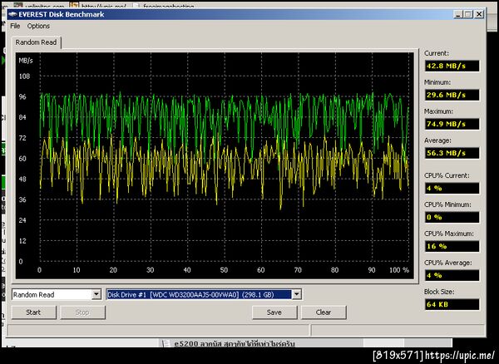Click the EVEREST title bar app icon
The width and height of the screenshot is (499, 364).
click(12, 14)
